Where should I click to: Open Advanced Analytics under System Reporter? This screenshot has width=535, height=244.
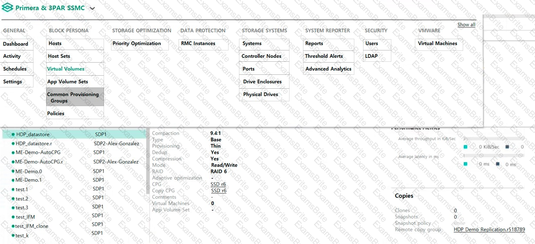[328, 69]
